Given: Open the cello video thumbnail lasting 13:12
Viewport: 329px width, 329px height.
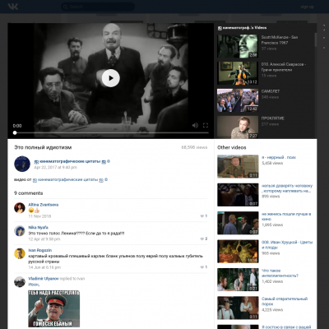Looking at the screenshot, I should pyautogui.click(x=238, y=73).
